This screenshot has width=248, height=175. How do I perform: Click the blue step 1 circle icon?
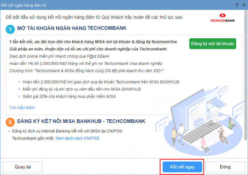(10, 29)
